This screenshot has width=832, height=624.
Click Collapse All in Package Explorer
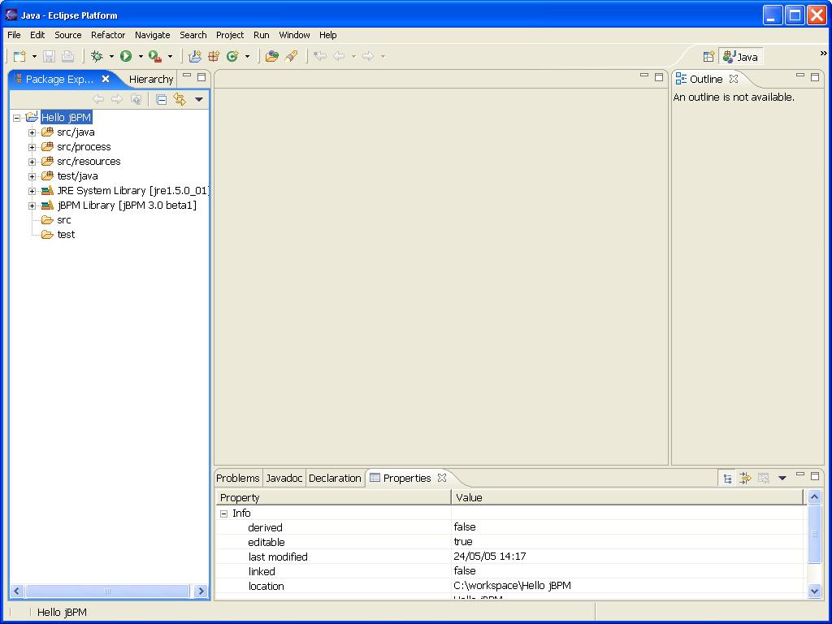(x=162, y=100)
